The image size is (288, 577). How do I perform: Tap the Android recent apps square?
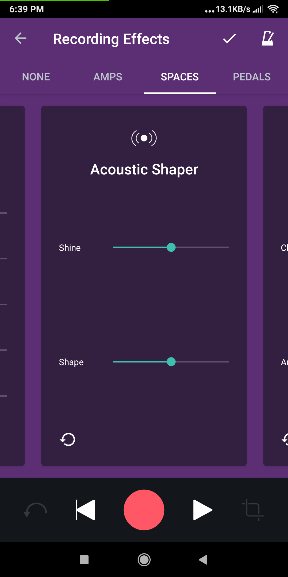pyautogui.click(x=84, y=559)
